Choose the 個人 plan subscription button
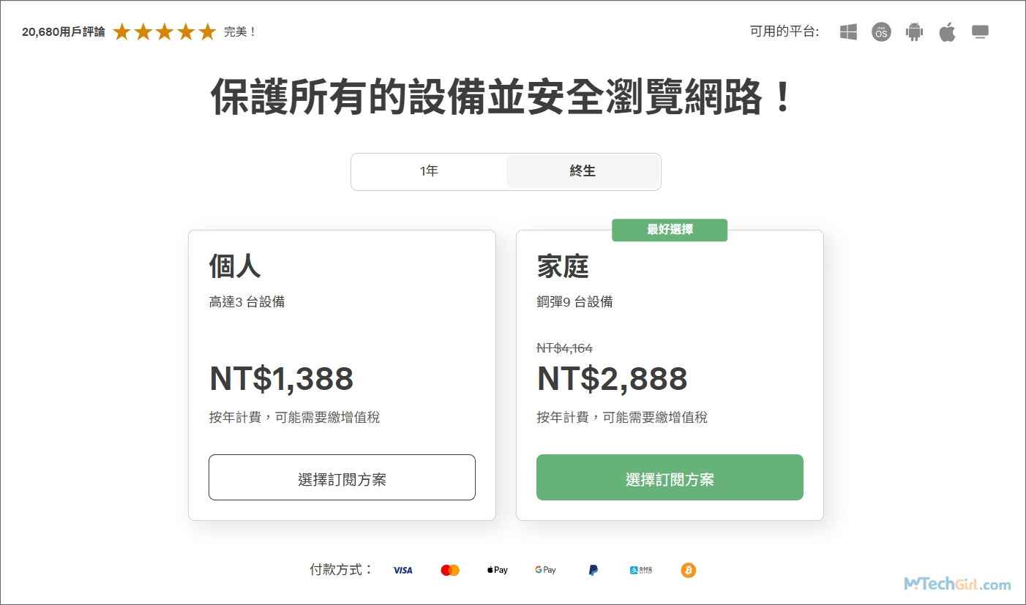Viewport: 1026px width, 605px height. coord(342,478)
